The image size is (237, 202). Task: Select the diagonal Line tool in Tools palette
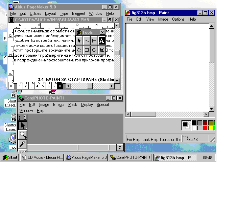click(x=87, y=40)
